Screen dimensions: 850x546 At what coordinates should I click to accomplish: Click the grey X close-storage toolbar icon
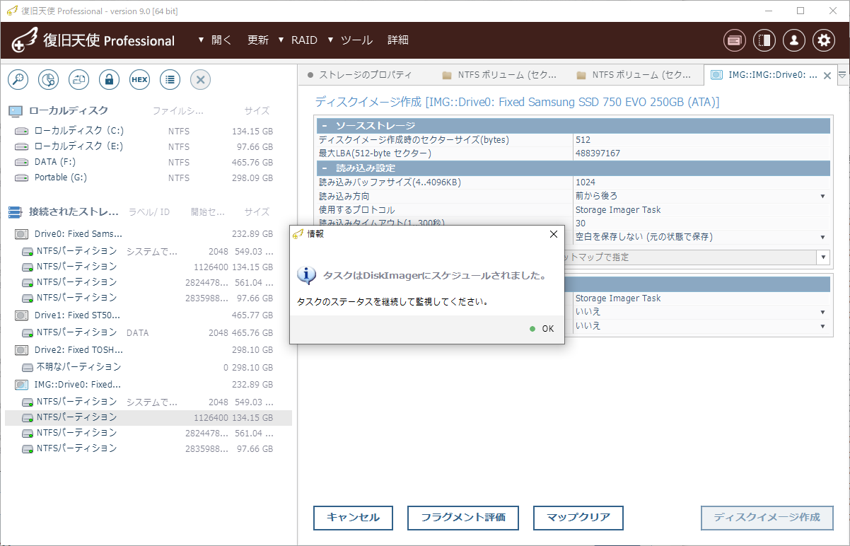coord(200,80)
